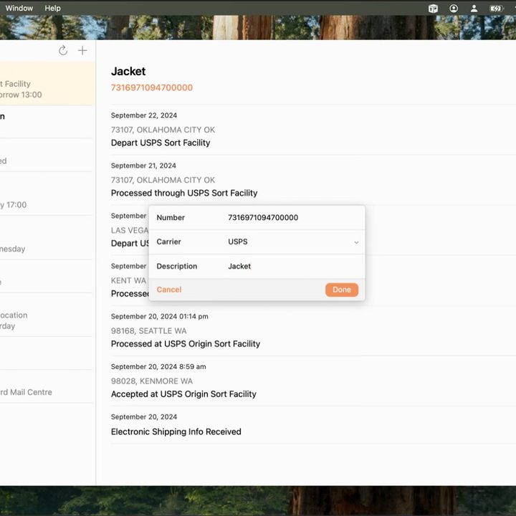Add a new delivery with plus icon
This screenshot has width=516, height=516.
(82, 50)
